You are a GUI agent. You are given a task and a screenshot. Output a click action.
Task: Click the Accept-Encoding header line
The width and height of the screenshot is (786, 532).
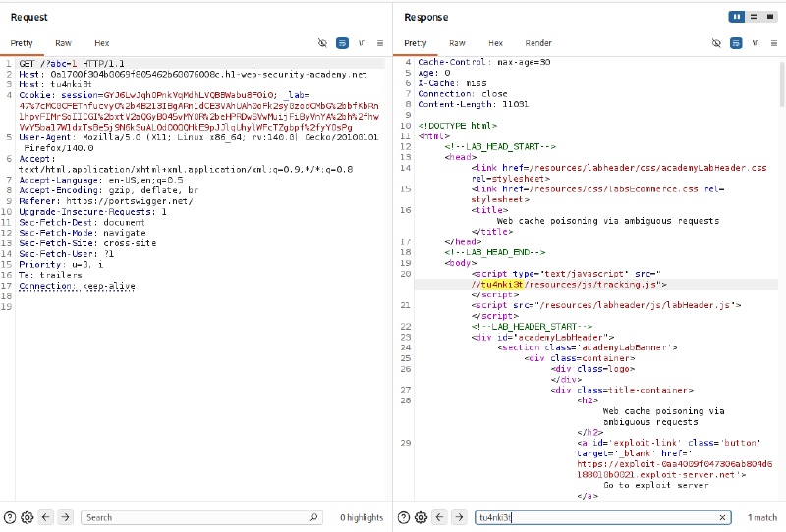(109, 190)
